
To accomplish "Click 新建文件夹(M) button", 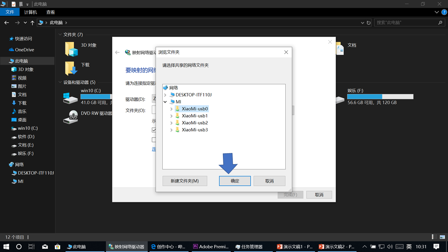I will [185, 181].
